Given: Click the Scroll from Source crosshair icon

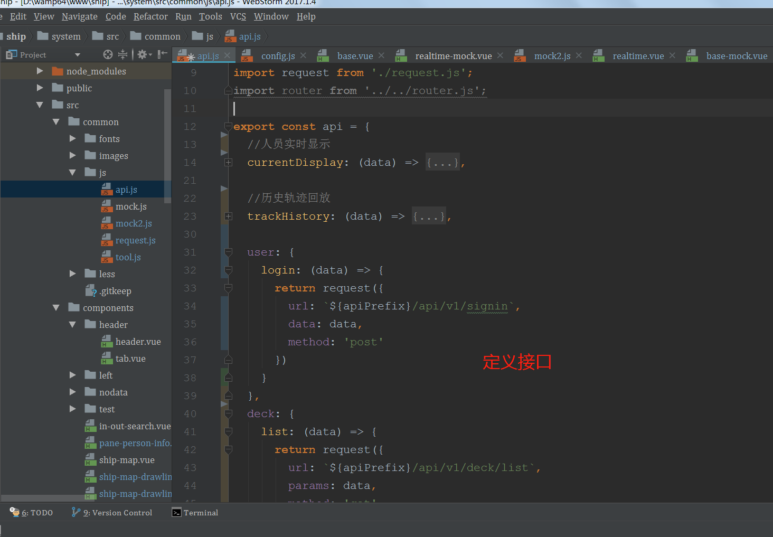Looking at the screenshot, I should point(108,54).
